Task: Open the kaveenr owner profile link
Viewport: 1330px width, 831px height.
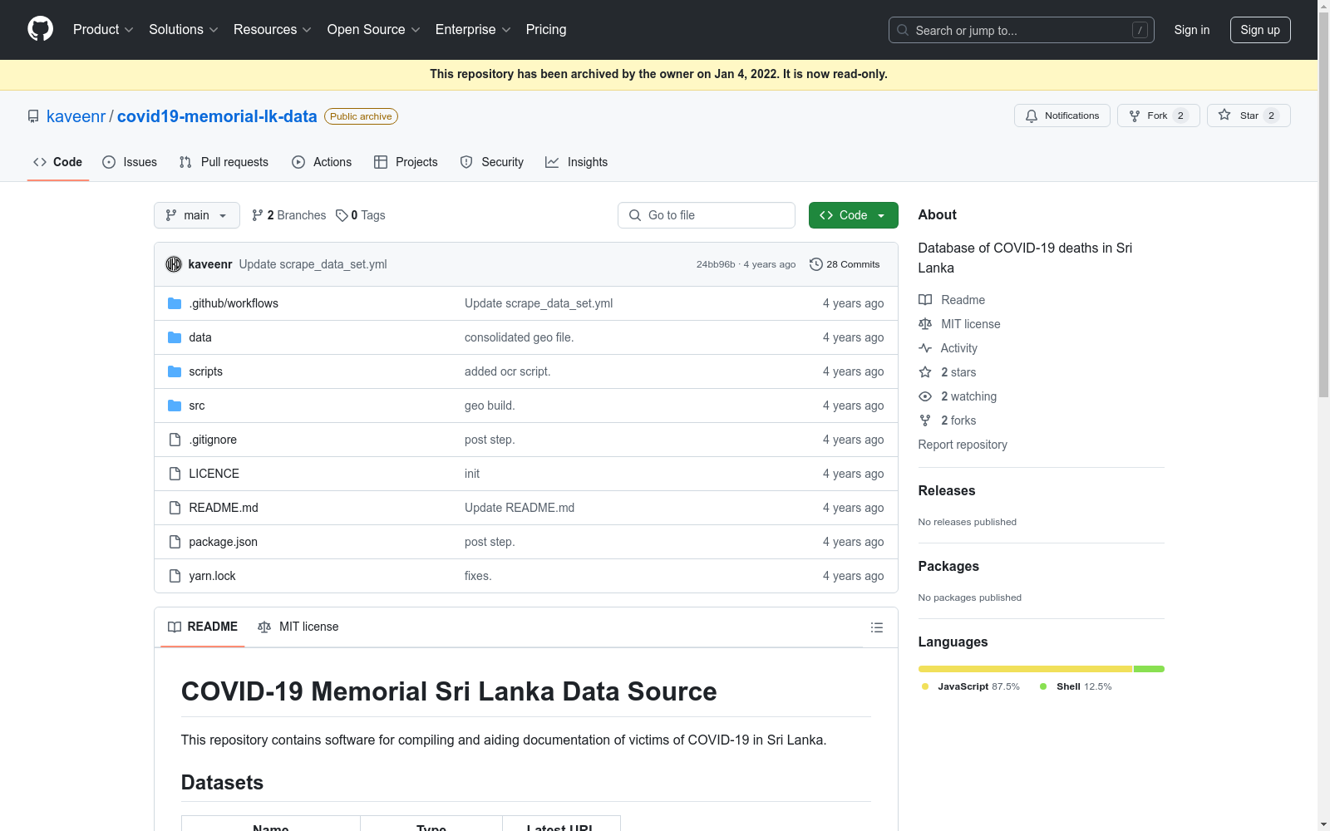Action: pos(76,116)
